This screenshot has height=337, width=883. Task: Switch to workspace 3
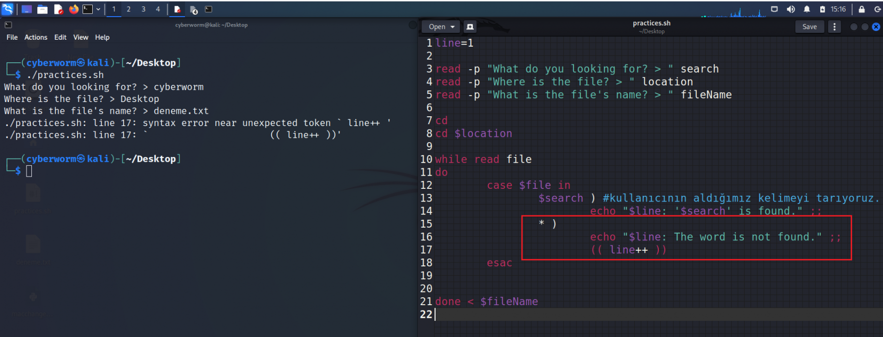pyautogui.click(x=143, y=9)
